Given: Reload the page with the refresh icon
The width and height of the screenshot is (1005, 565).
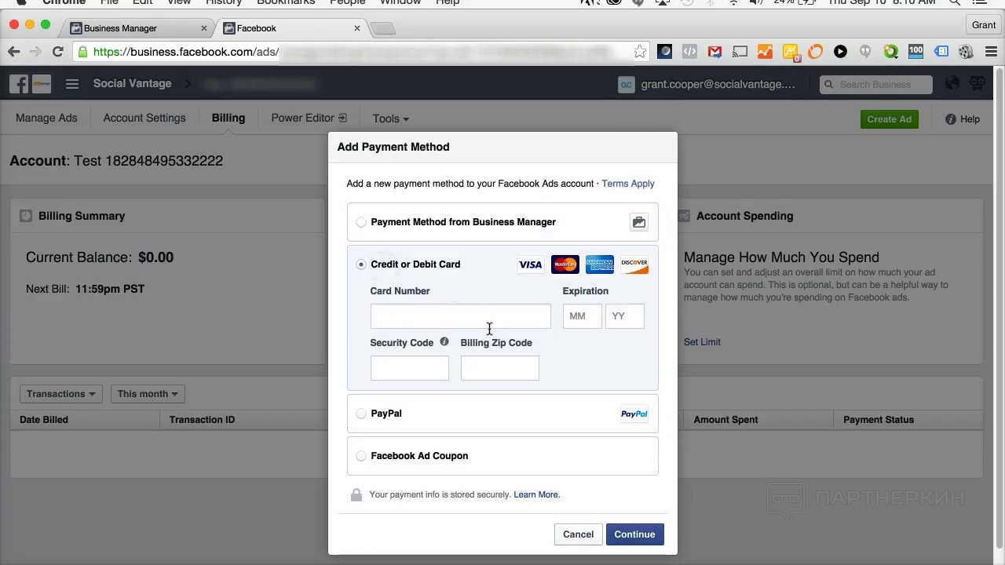Looking at the screenshot, I should pyautogui.click(x=57, y=52).
